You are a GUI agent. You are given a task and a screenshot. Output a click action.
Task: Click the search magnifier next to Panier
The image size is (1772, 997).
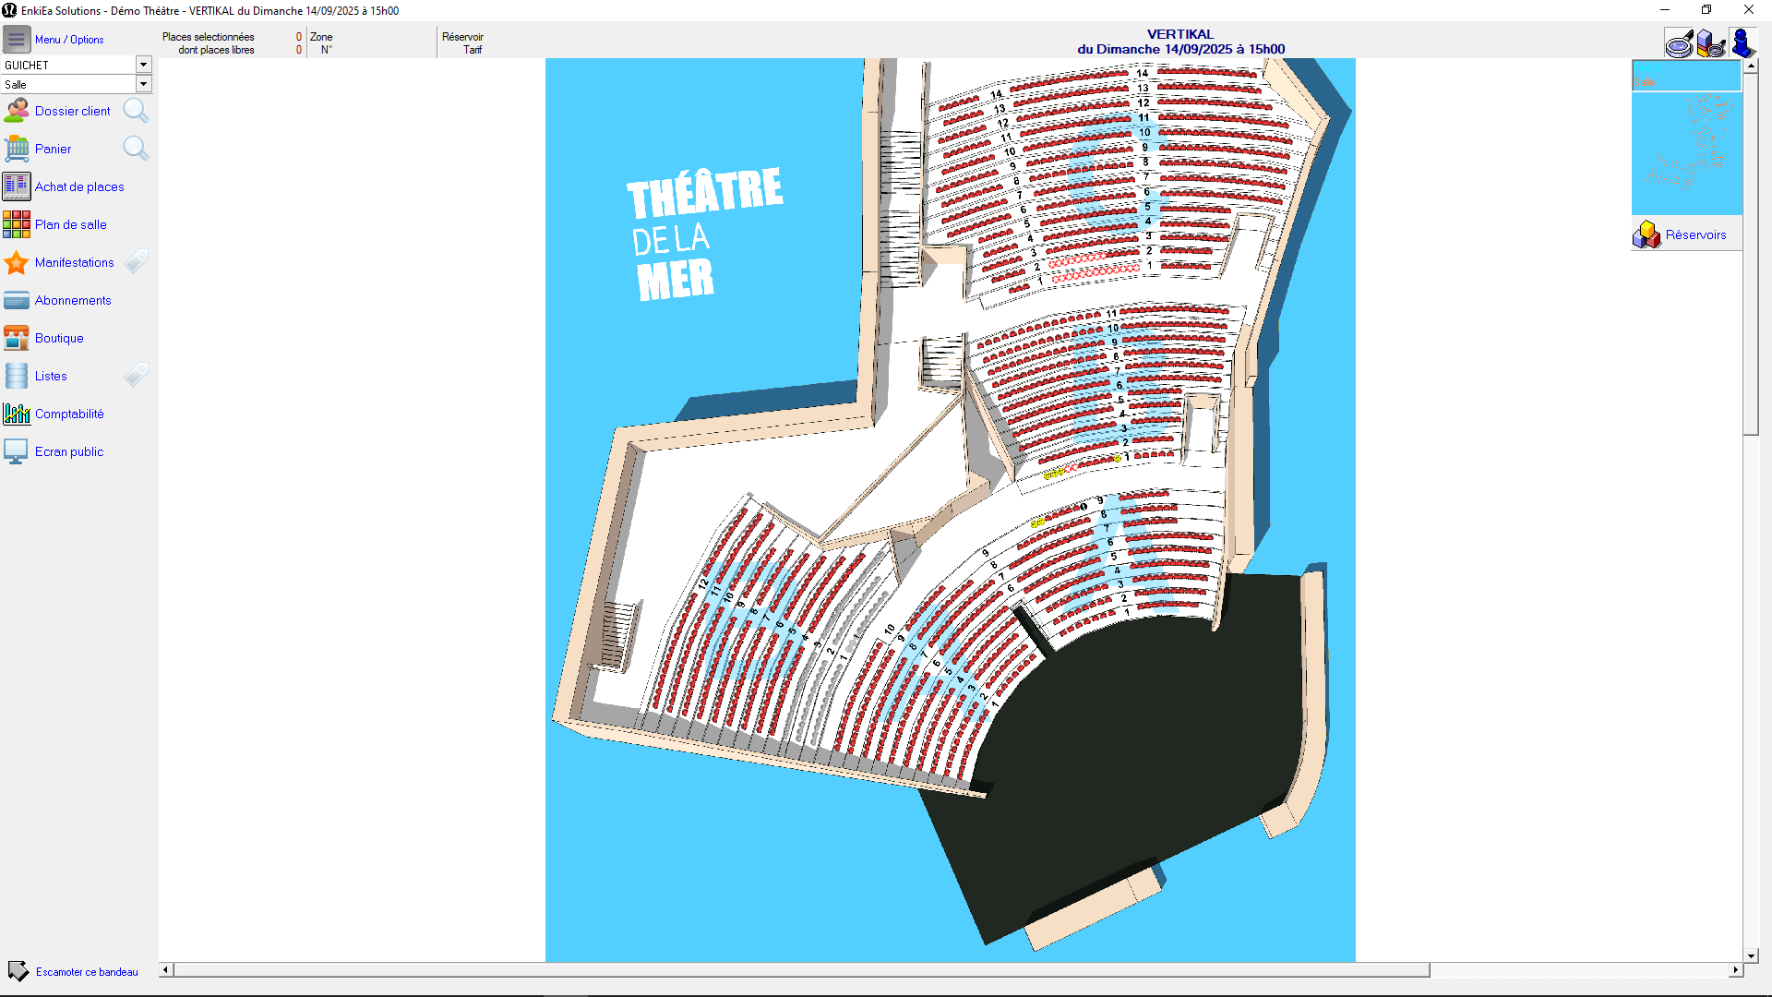tap(136, 149)
